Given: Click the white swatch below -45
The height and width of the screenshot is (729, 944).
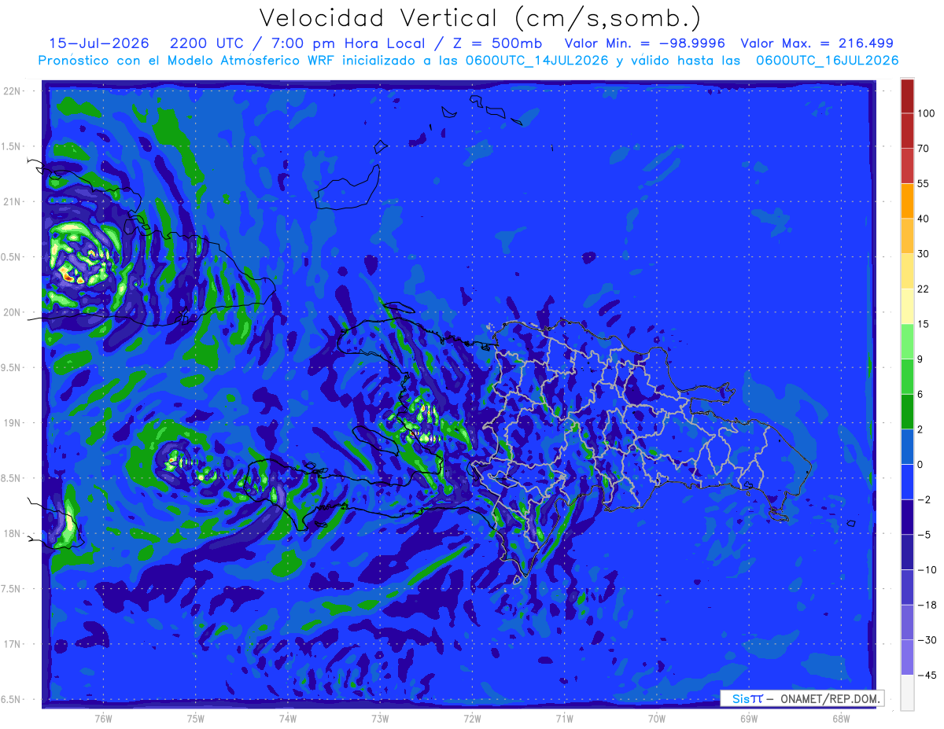Looking at the screenshot, I should [907, 692].
